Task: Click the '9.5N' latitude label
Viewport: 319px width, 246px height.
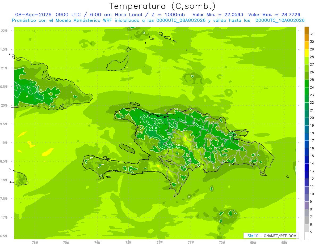Action: 4,124
